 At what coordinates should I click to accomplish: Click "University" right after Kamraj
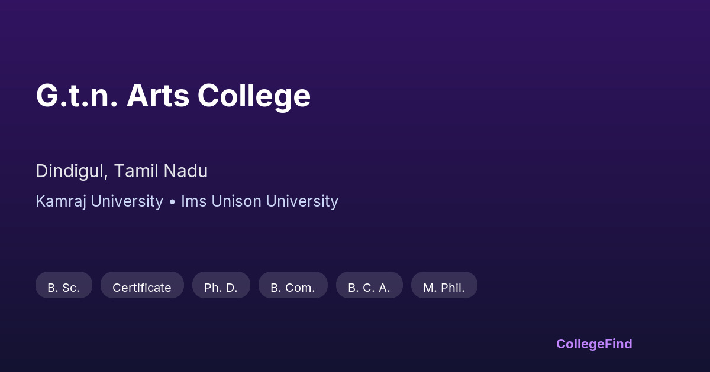pyautogui.click(x=127, y=201)
